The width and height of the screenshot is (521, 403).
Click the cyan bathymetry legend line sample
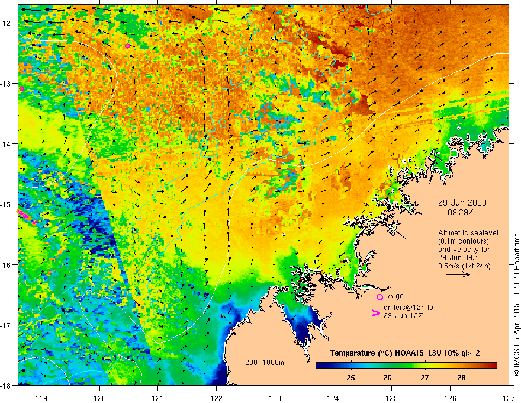[x=257, y=369]
